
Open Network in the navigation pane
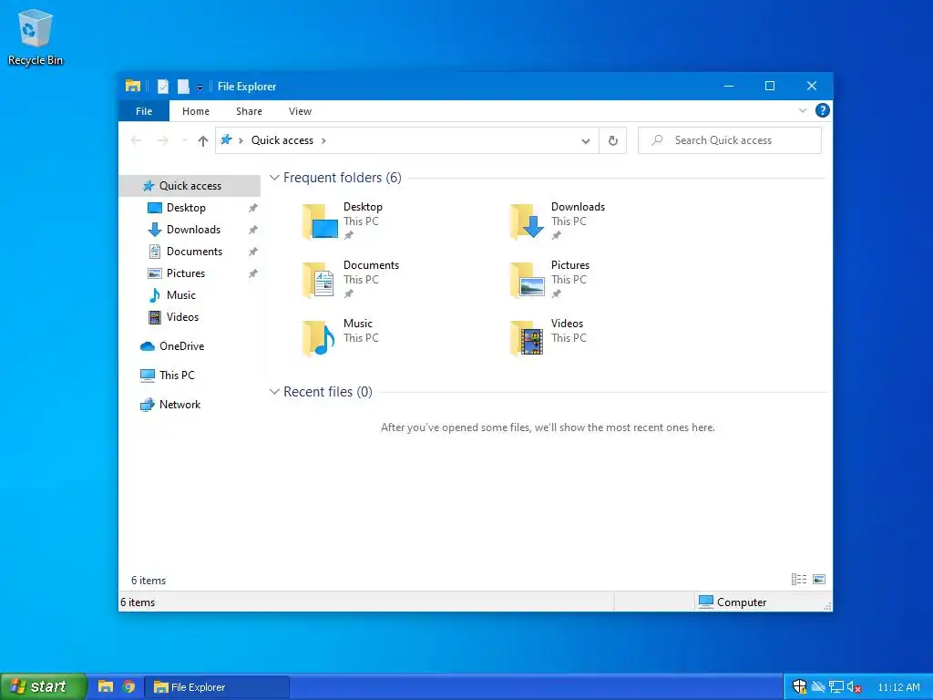(179, 404)
